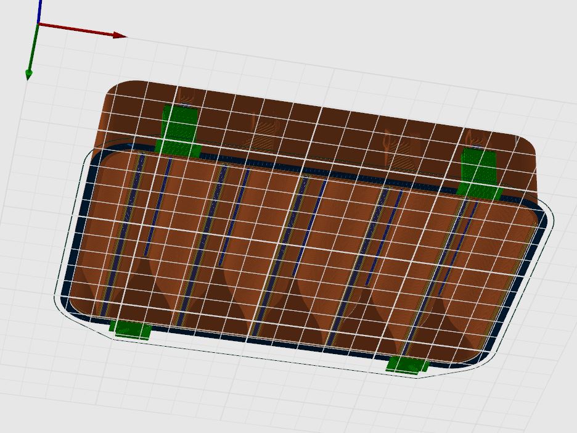
Task: Click the green Y-axis arrow head
Action: coord(29,75)
